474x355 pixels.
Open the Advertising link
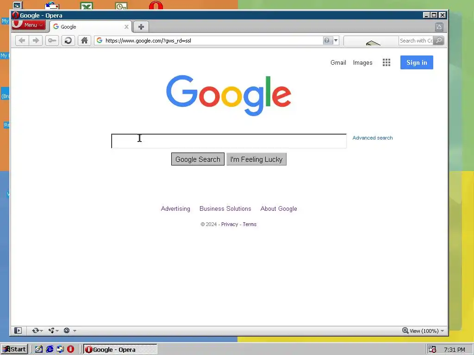tap(175, 208)
